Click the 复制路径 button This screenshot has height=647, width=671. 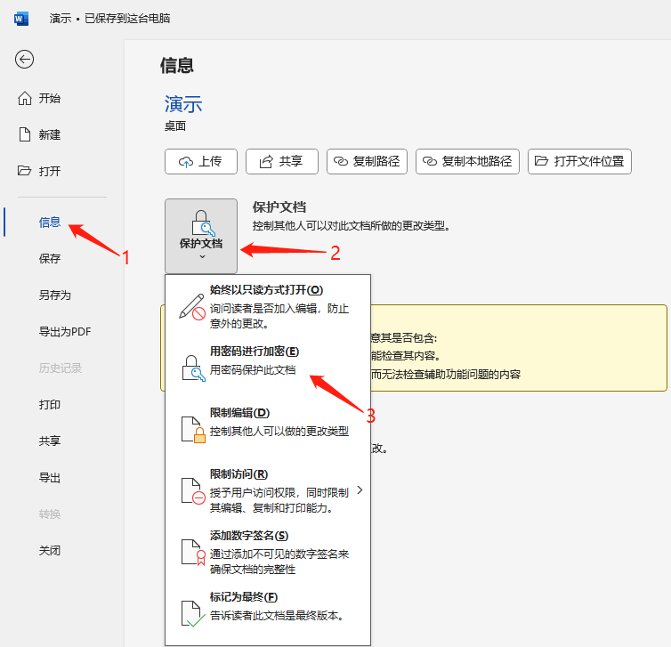pyautogui.click(x=367, y=161)
